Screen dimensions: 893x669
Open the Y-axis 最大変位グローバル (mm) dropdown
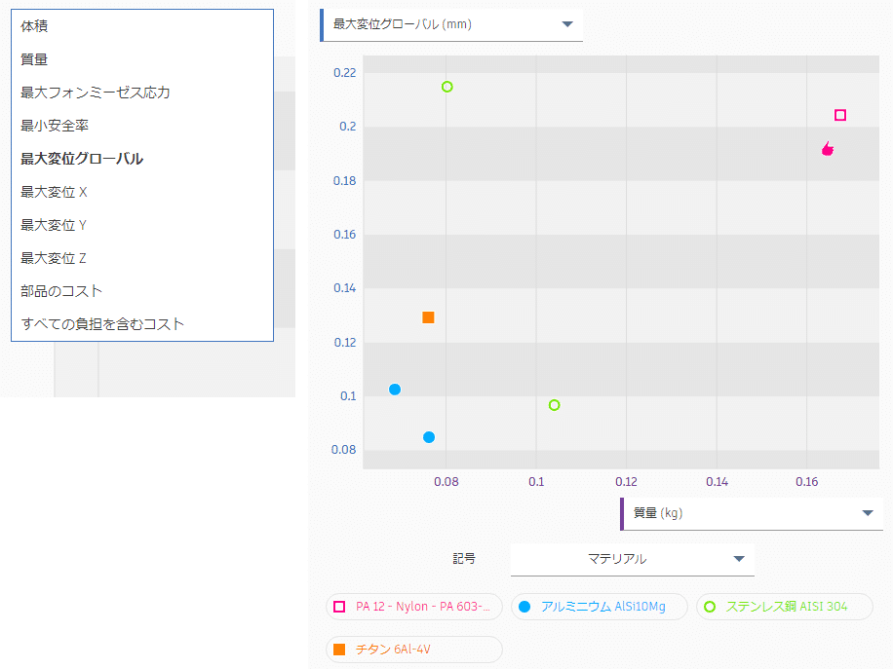(451, 24)
